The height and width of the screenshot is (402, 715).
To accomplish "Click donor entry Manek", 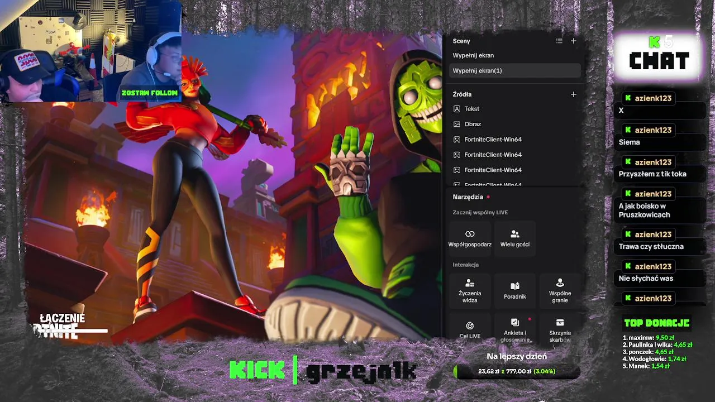I will pos(646,366).
